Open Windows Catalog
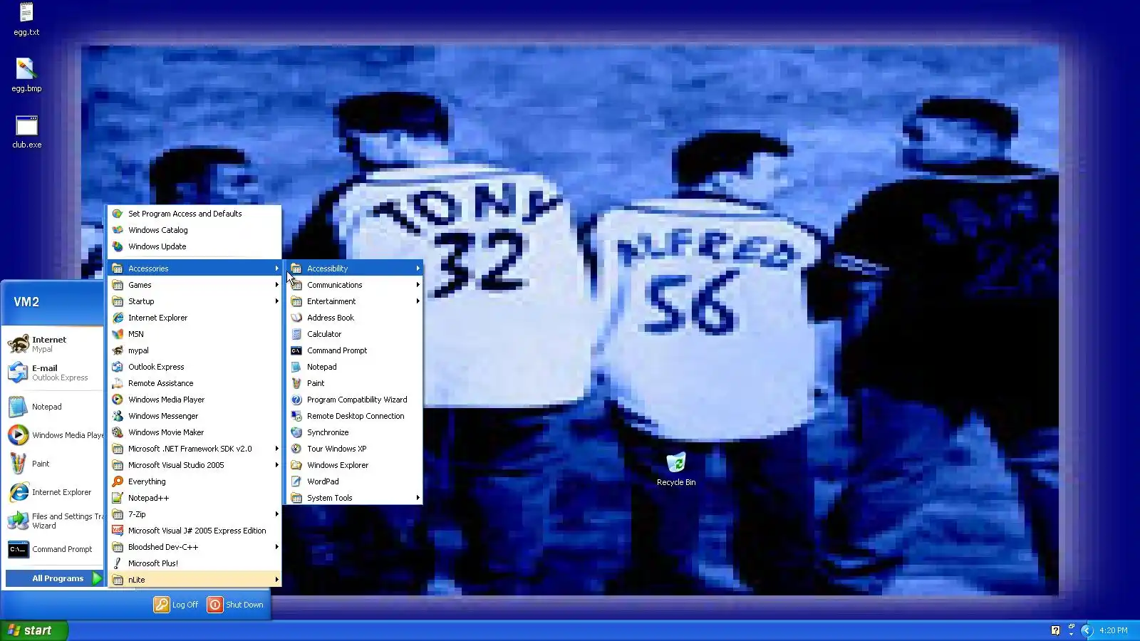The image size is (1140, 641). tap(195, 230)
